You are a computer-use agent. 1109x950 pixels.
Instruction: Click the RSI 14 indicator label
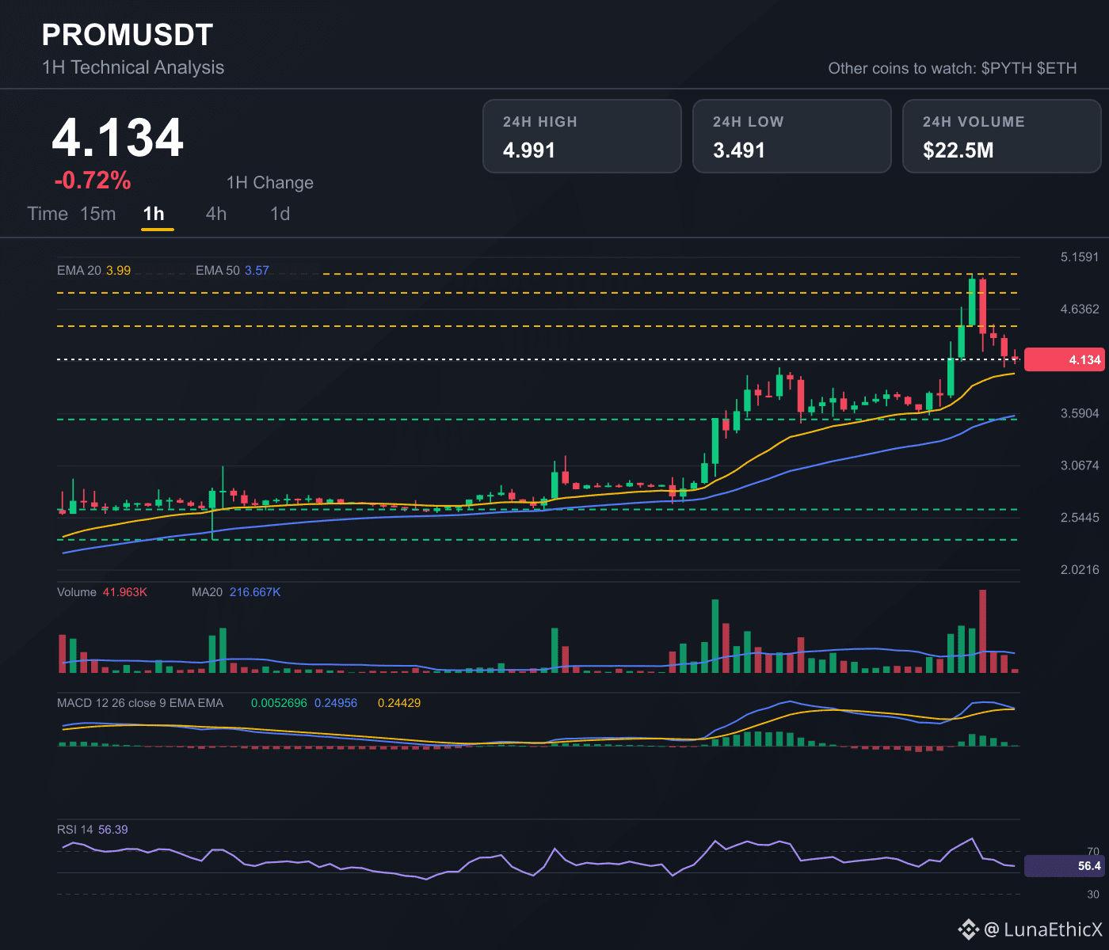coord(92,830)
